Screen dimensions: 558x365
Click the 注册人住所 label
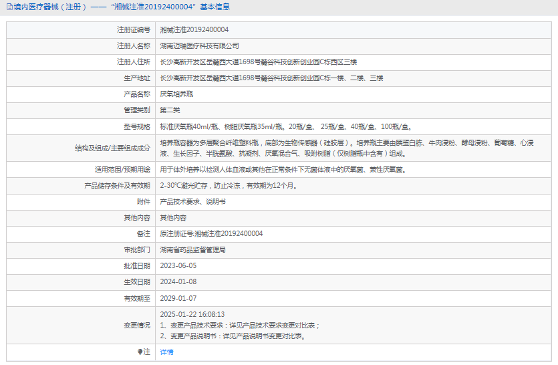point(134,62)
